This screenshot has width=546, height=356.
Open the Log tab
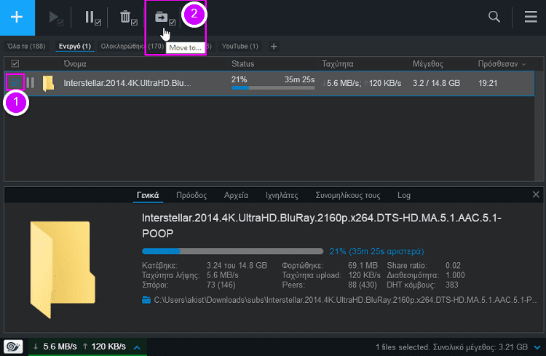tap(404, 195)
